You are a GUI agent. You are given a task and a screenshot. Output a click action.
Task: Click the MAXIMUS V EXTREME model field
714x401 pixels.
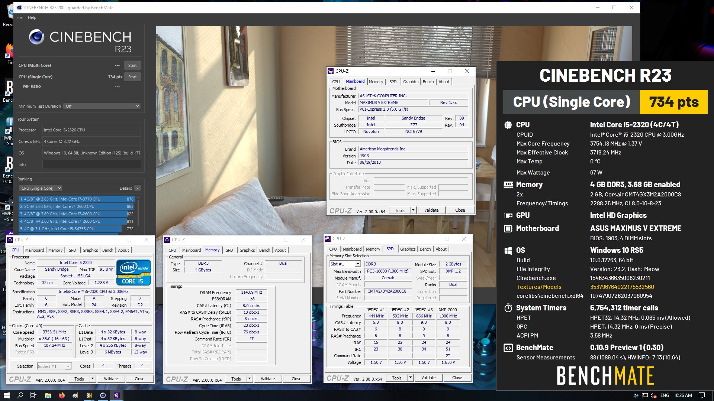(x=393, y=102)
